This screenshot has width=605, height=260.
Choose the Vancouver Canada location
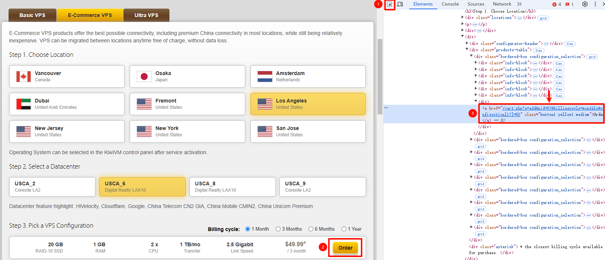pos(67,77)
